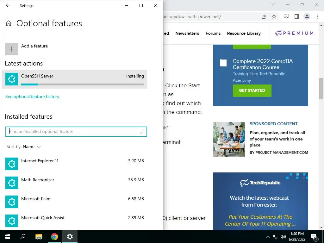
Task: Open the Forums menu item
Action: pos(213,33)
